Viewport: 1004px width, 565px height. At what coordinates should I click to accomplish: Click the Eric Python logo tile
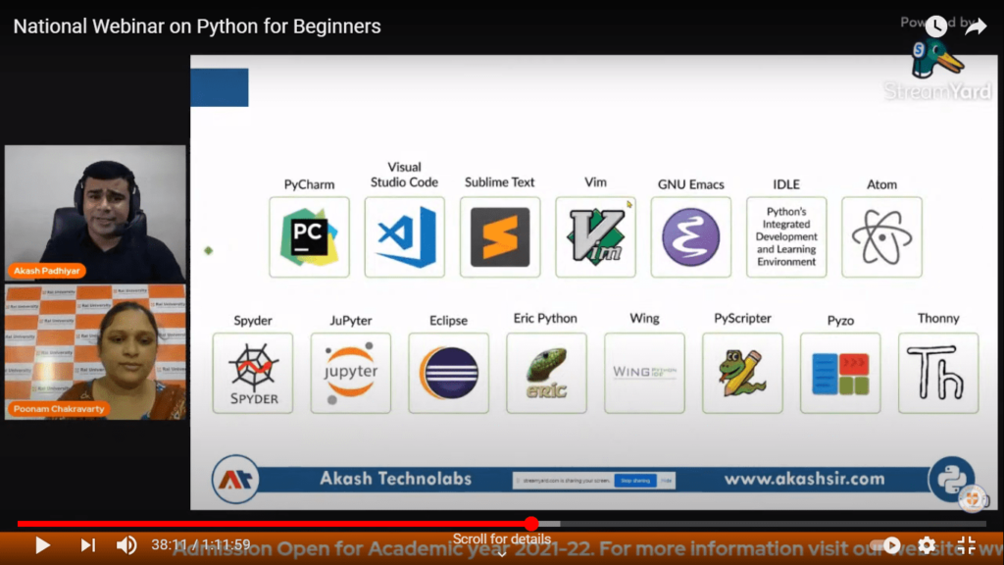tap(547, 373)
